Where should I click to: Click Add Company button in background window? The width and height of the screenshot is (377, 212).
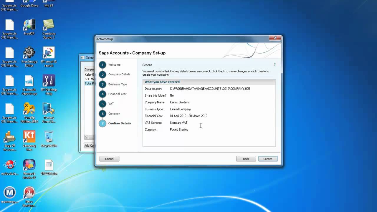tap(89, 145)
